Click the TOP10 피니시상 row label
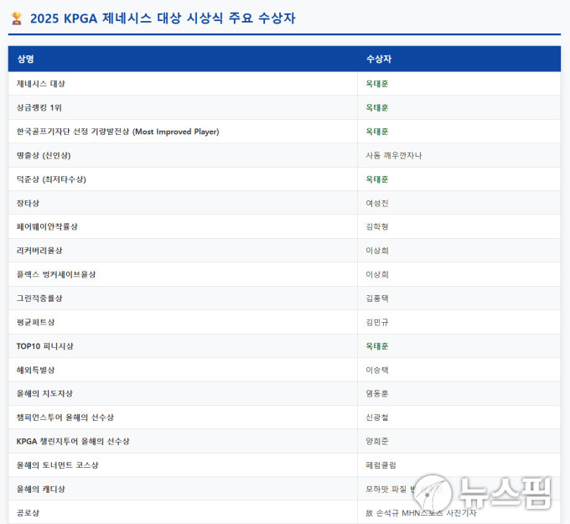Viewport: 570px width, 524px height. 45,345
